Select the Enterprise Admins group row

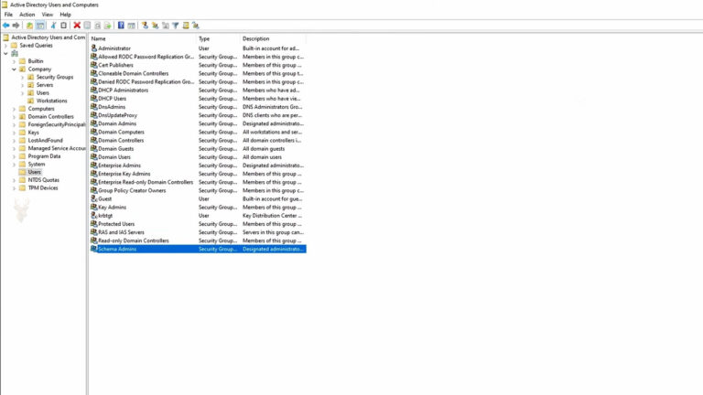click(198, 165)
